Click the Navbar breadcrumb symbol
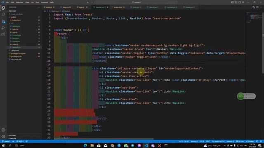The height and width of the screenshot is (148, 264). click(66, 11)
